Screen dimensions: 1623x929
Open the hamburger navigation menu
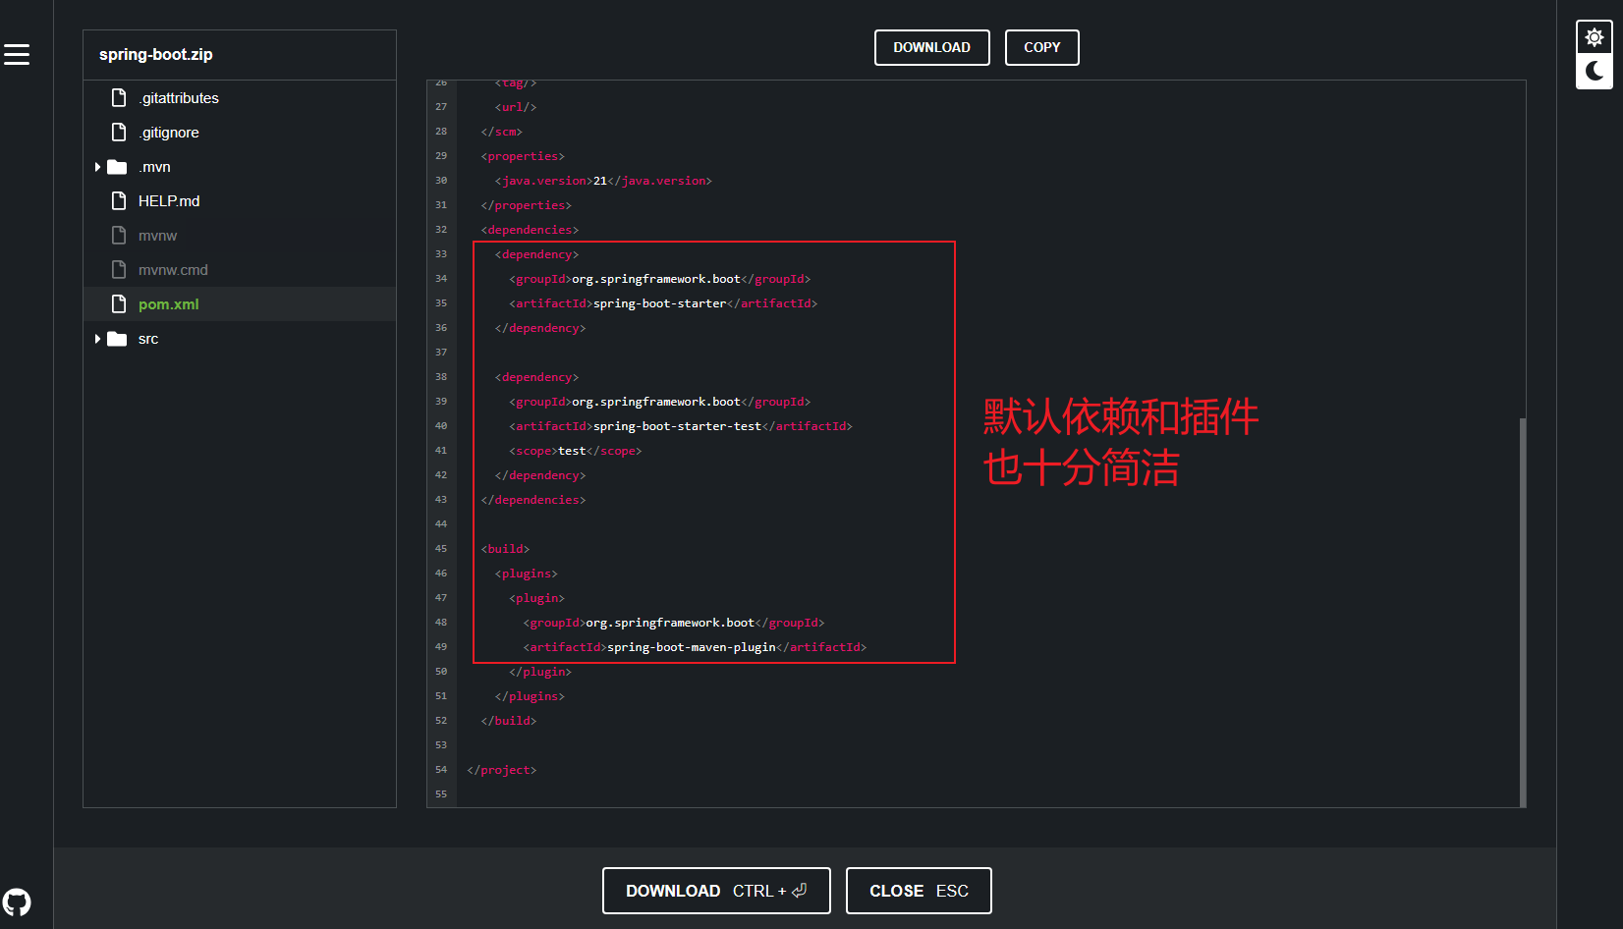tap(17, 55)
